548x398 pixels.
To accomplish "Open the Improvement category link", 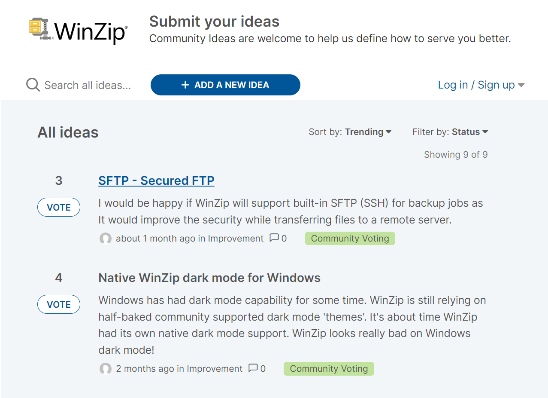I will [235, 238].
